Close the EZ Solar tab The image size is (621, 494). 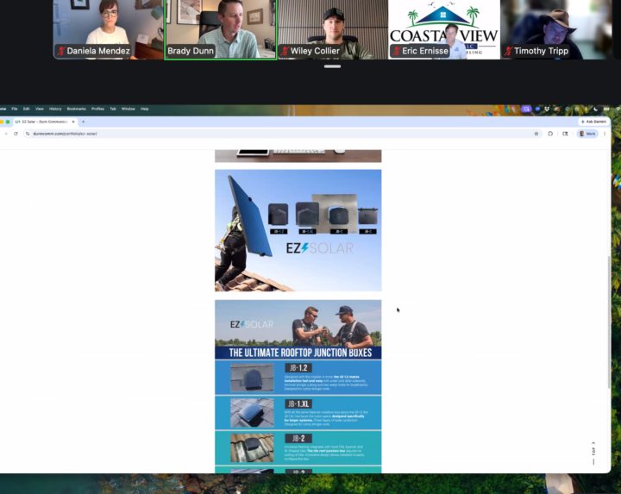[73, 122]
